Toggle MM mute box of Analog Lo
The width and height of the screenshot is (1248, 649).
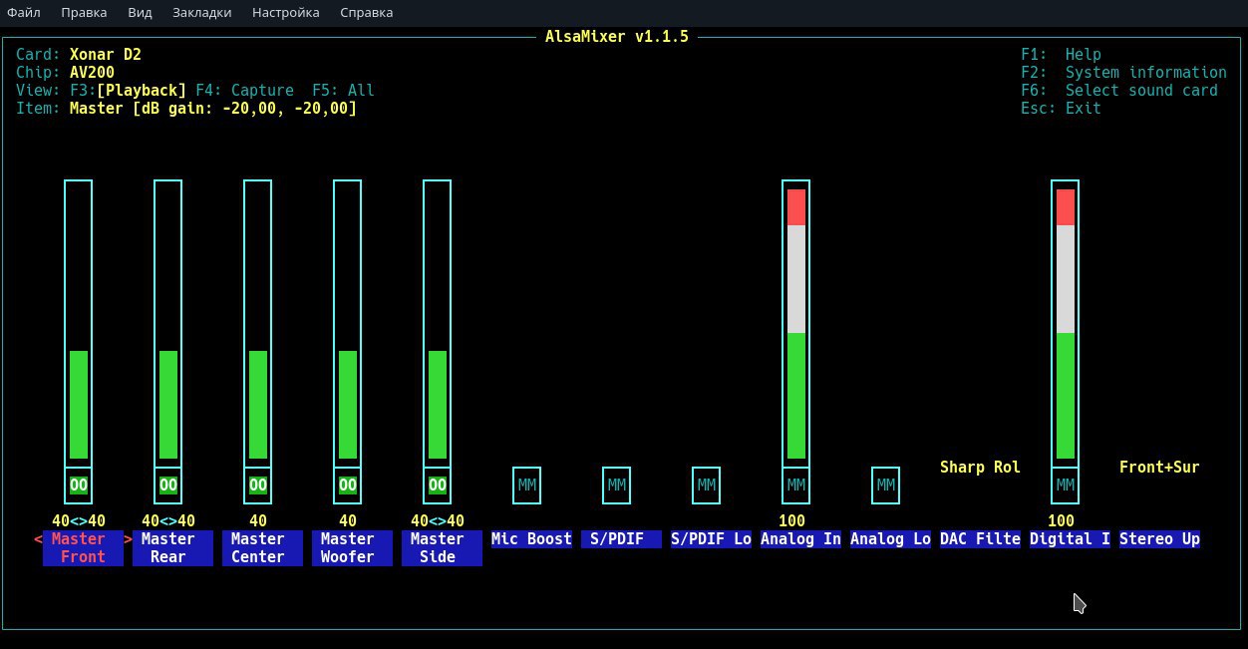tap(886, 486)
